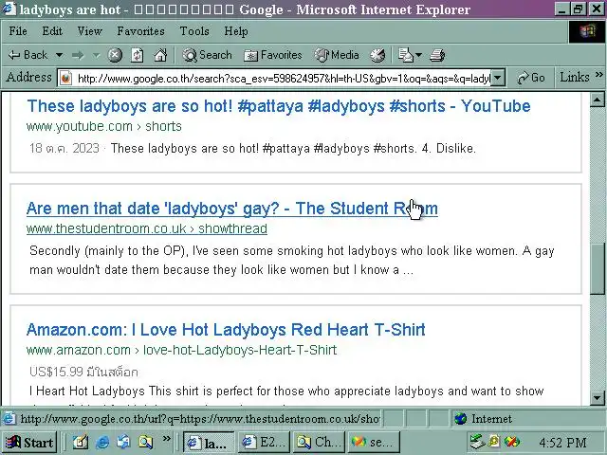Click the status bar page icon
Screen dimensions: 607x455
9,419
